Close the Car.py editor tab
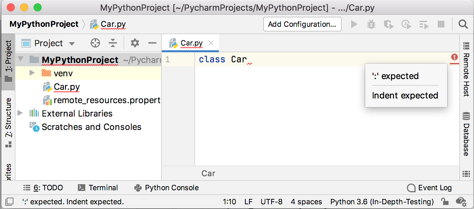474x209 pixels. pos(211,43)
